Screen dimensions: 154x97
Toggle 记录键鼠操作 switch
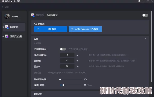(63, 49)
